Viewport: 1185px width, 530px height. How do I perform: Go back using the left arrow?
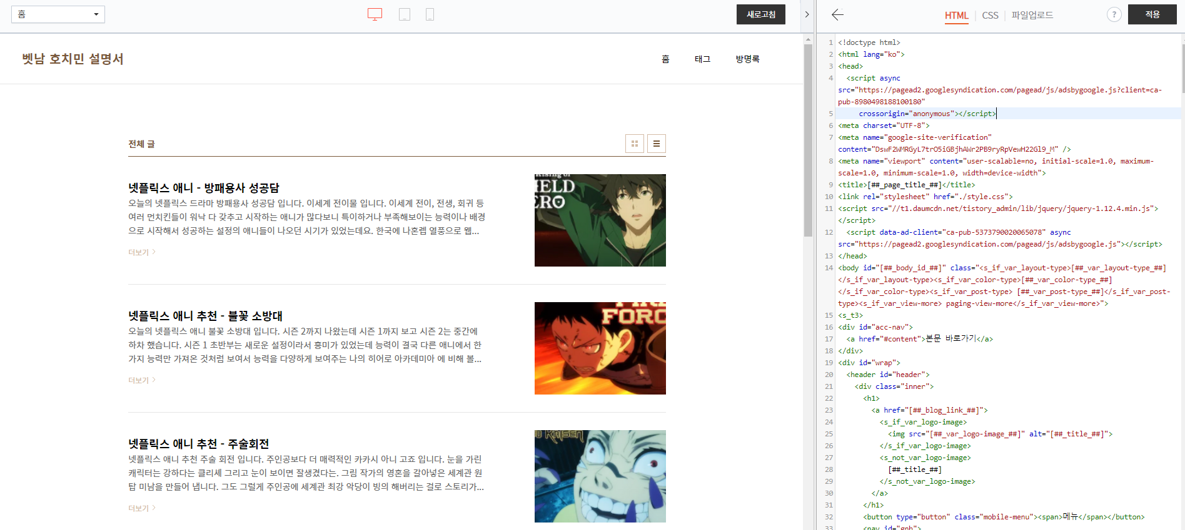click(x=837, y=14)
